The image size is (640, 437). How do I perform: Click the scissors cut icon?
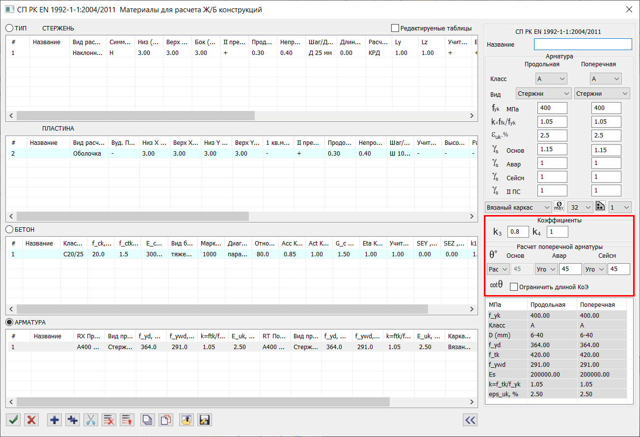91,420
